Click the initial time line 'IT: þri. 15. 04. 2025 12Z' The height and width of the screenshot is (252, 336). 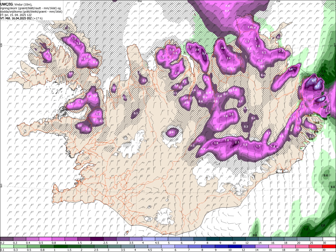pos(16,15)
